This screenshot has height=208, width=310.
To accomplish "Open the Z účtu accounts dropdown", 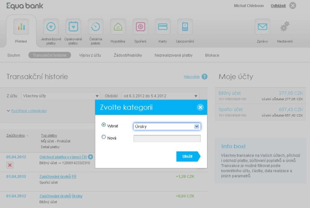I will point(61,96).
